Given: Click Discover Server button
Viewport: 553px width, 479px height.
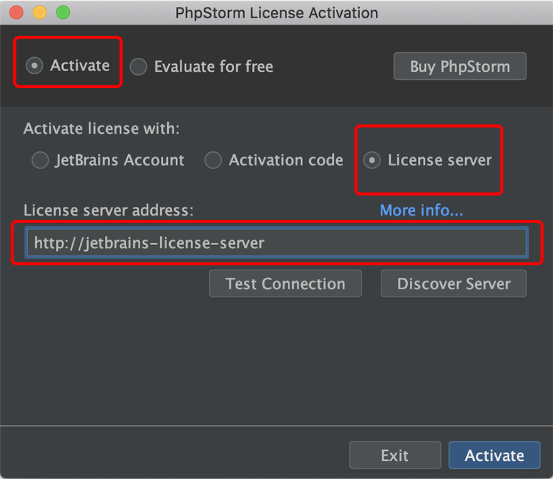Looking at the screenshot, I should tap(454, 284).
